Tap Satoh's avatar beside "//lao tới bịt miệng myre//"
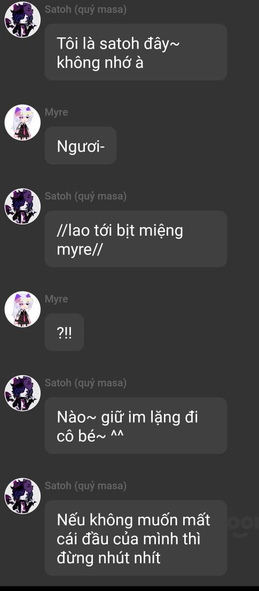This screenshot has height=591, width=259. 22,206
